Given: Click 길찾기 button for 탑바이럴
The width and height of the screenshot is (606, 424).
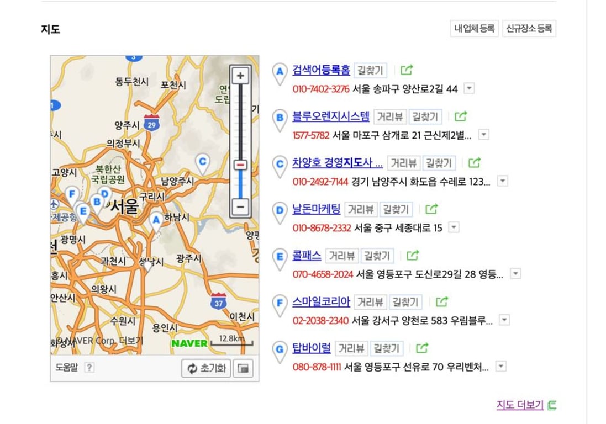Looking at the screenshot, I should (x=387, y=348).
